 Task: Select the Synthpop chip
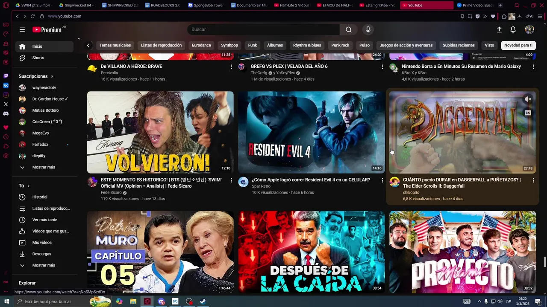(x=229, y=45)
